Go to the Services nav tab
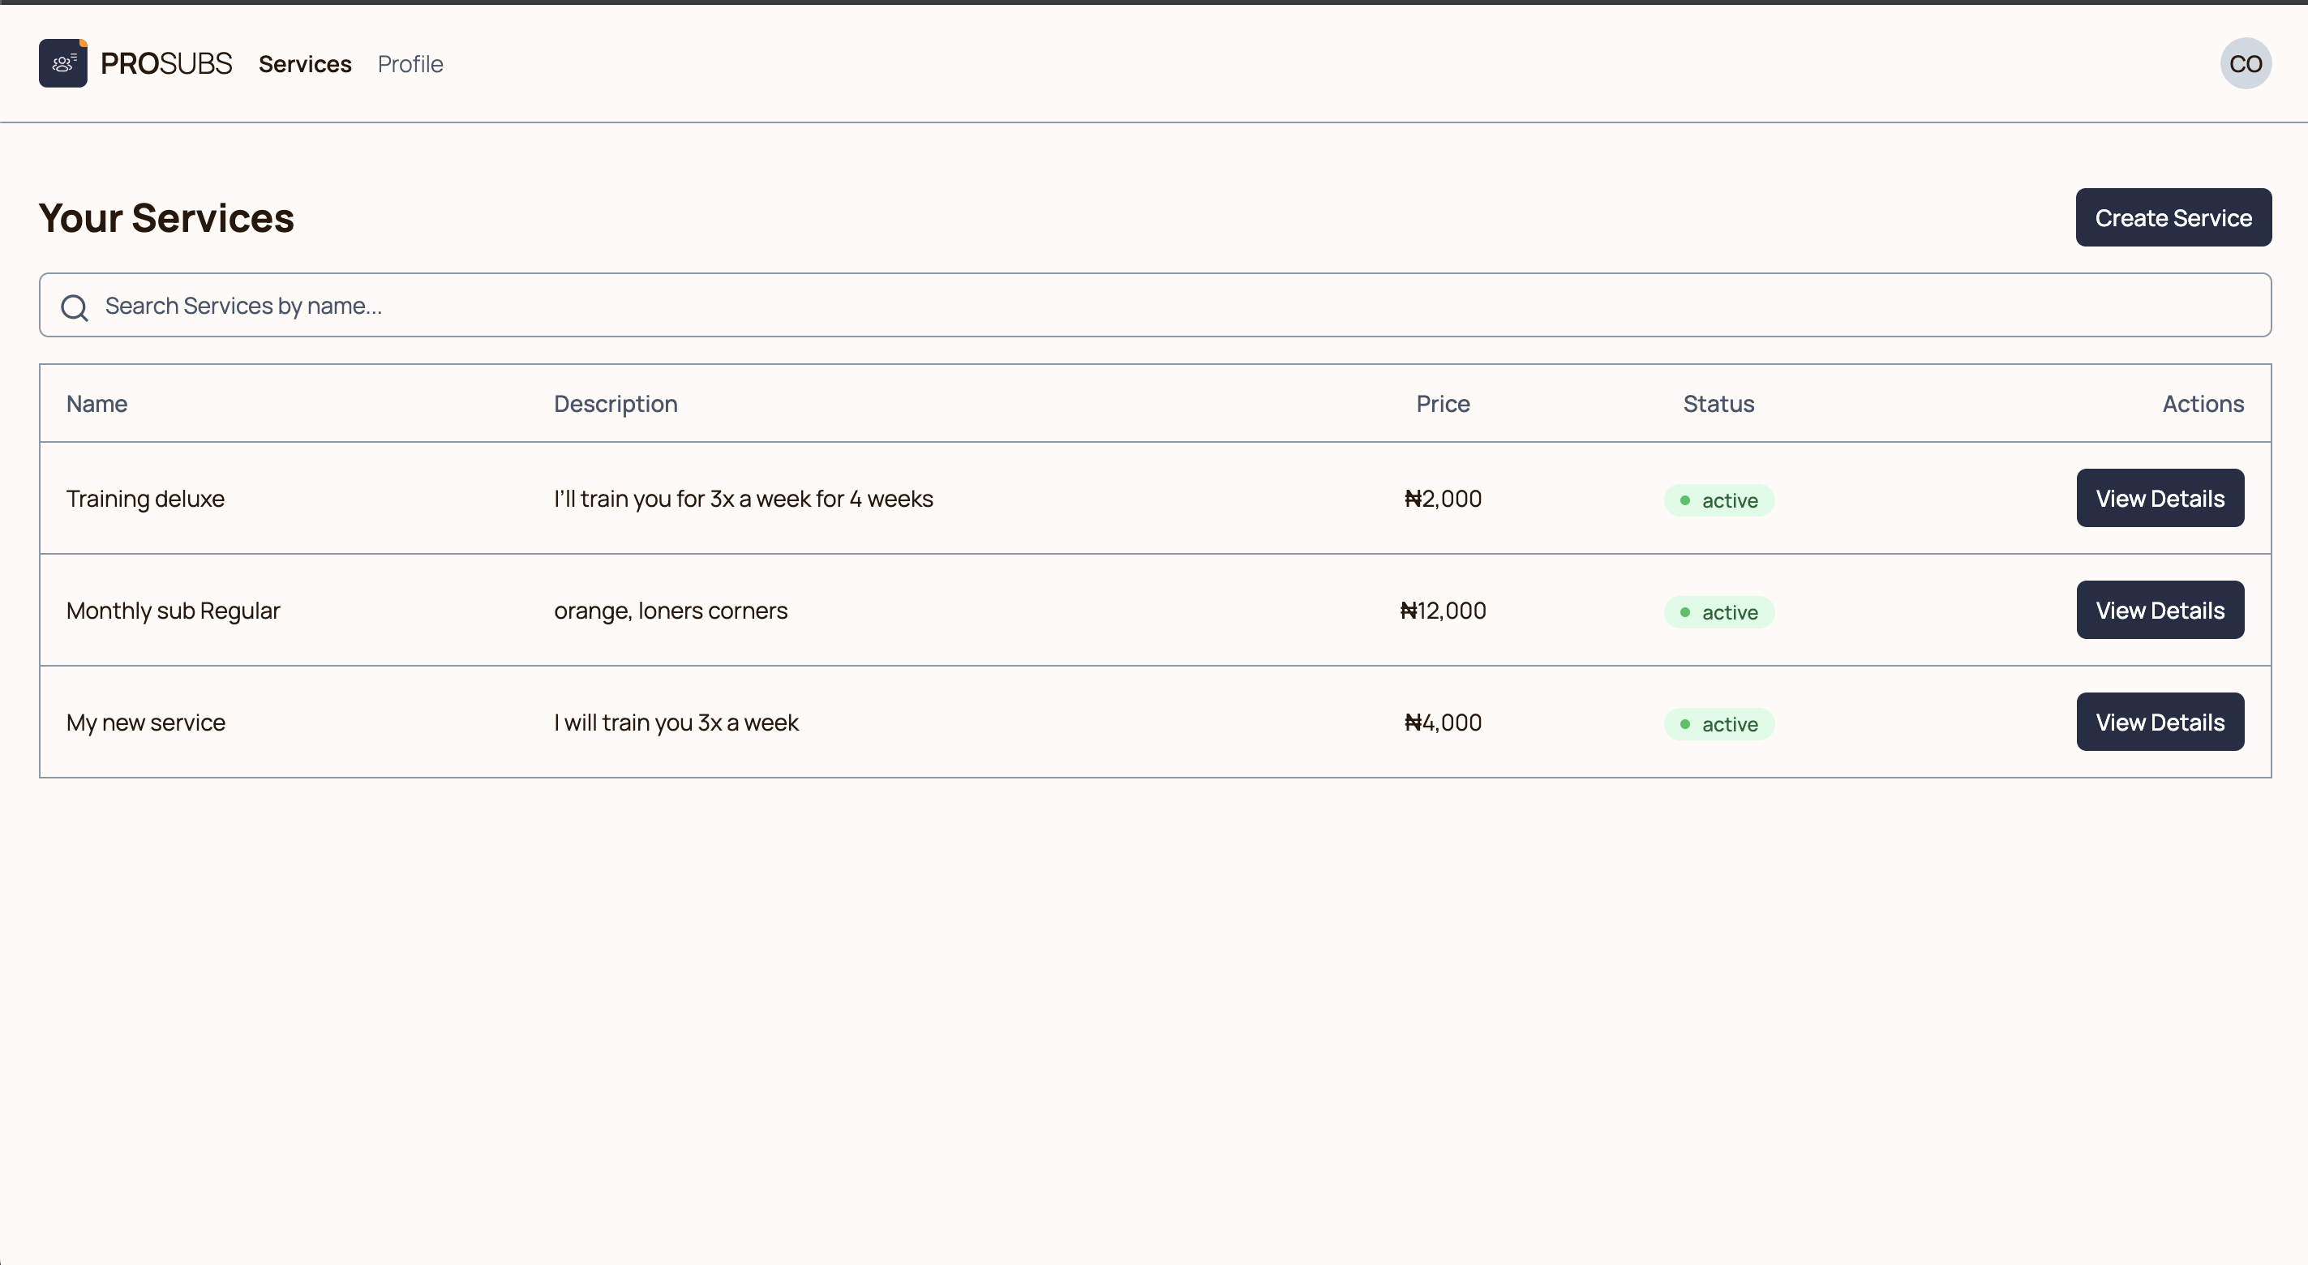This screenshot has height=1265, width=2308. tap(305, 63)
